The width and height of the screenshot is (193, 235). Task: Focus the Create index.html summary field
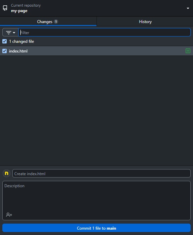tap(102, 173)
